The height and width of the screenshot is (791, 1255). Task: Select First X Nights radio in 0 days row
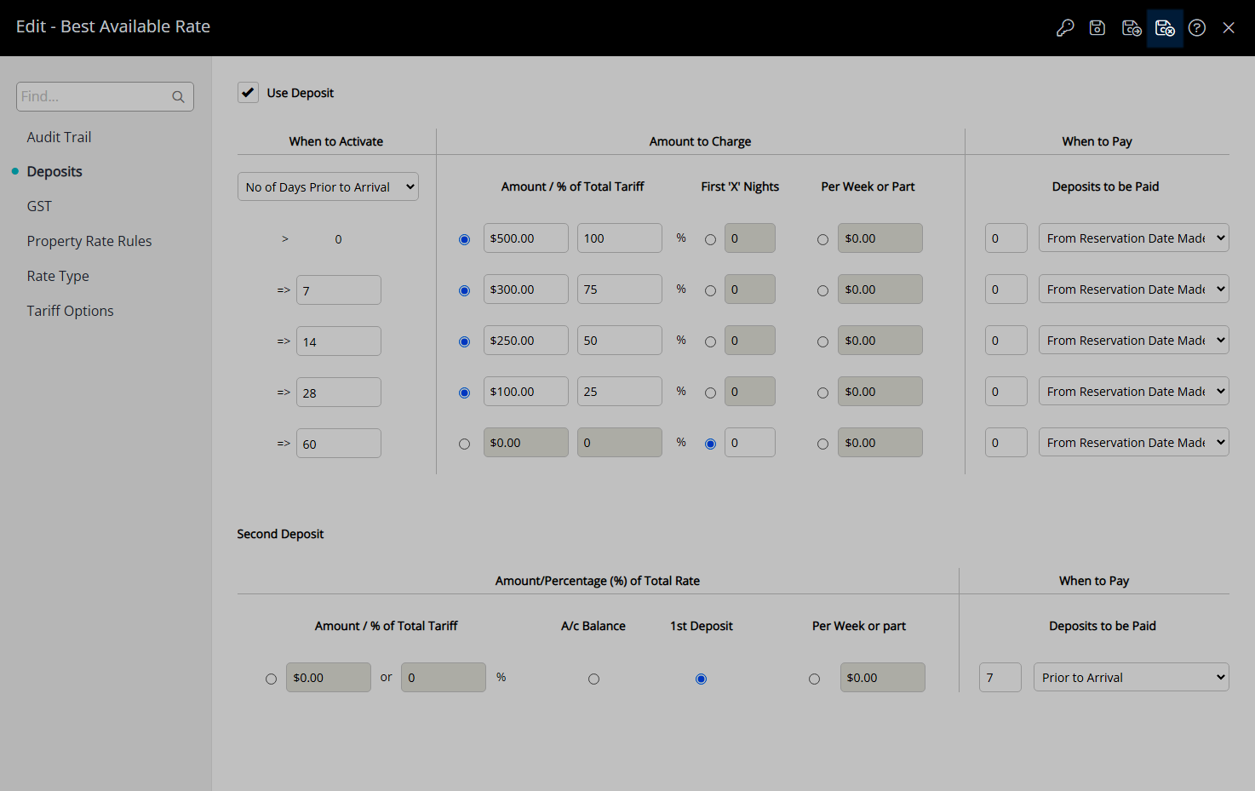[710, 240]
